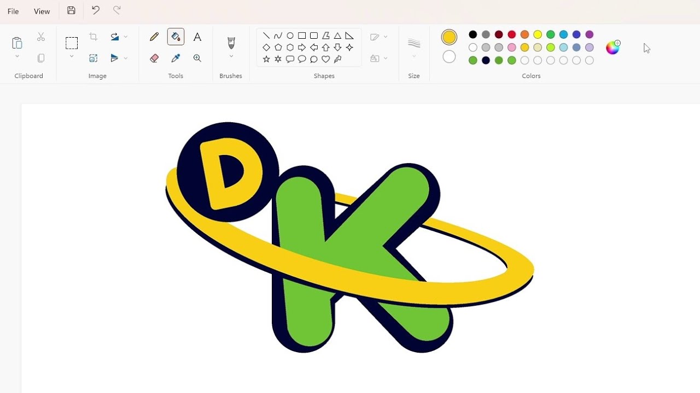700x393 pixels.
Task: Pick the Cloud callout shape
Action: [x=314, y=59]
